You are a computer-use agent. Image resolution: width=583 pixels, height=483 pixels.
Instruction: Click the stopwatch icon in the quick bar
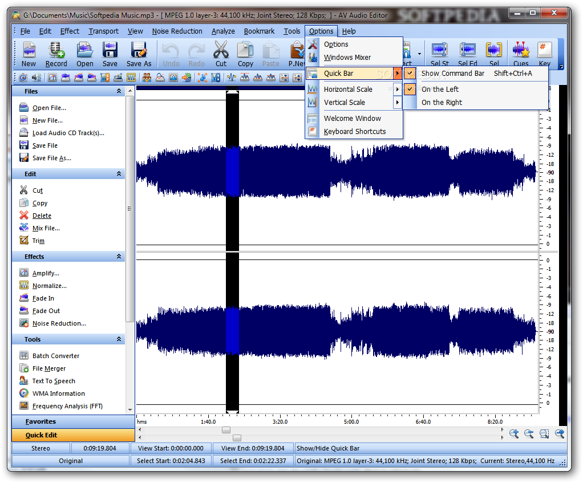(x=23, y=78)
